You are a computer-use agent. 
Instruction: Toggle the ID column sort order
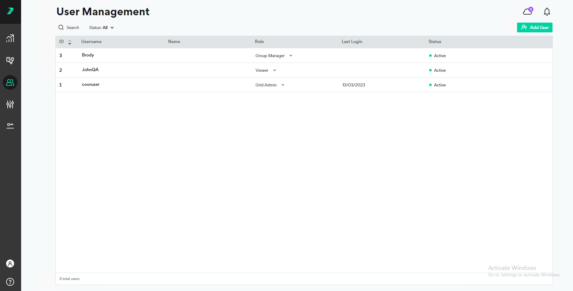70,42
